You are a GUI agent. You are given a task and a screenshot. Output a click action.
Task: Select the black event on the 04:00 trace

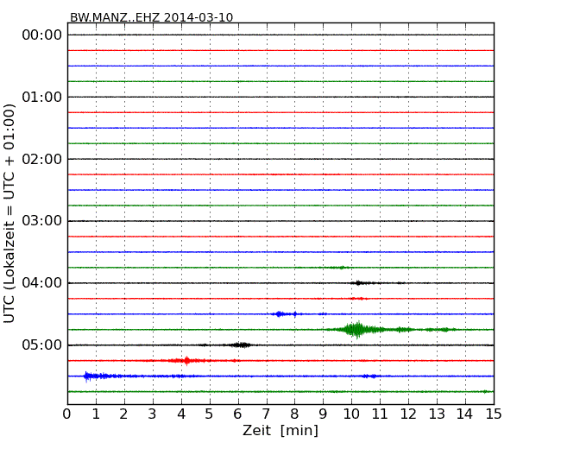(x=360, y=282)
